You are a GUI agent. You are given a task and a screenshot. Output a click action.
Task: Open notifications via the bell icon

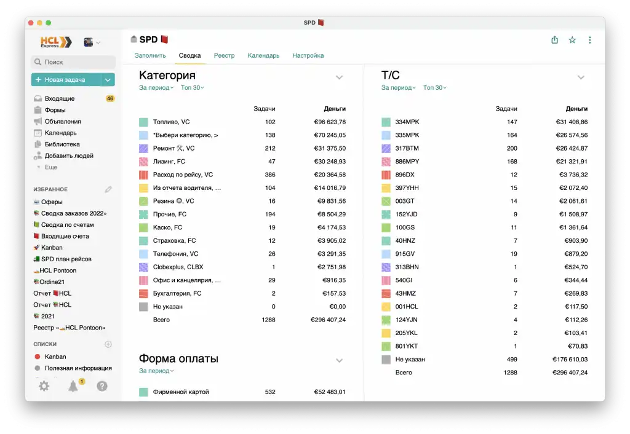[x=73, y=386]
